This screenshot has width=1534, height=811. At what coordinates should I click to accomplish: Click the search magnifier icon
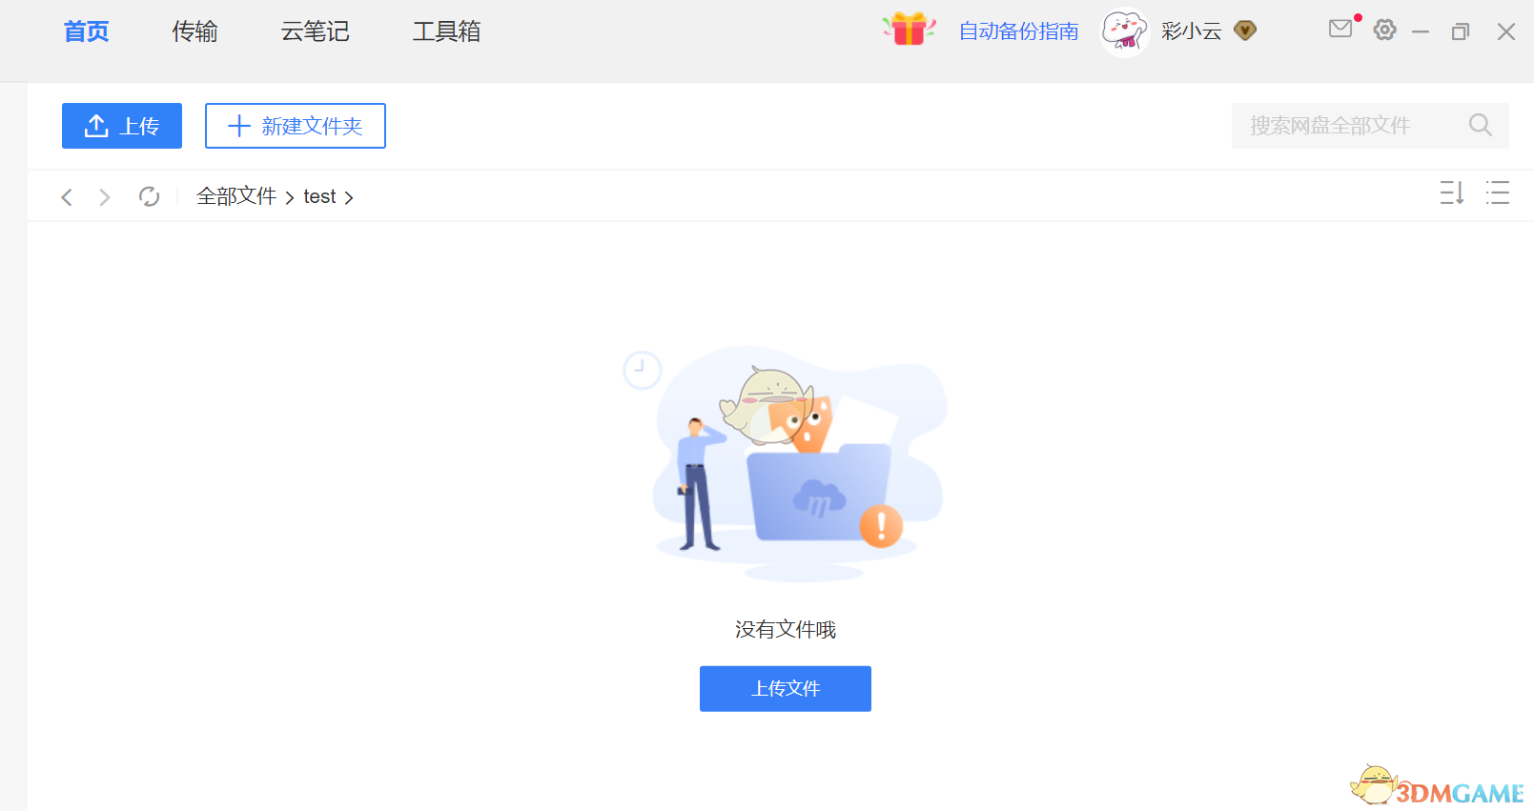(x=1480, y=125)
